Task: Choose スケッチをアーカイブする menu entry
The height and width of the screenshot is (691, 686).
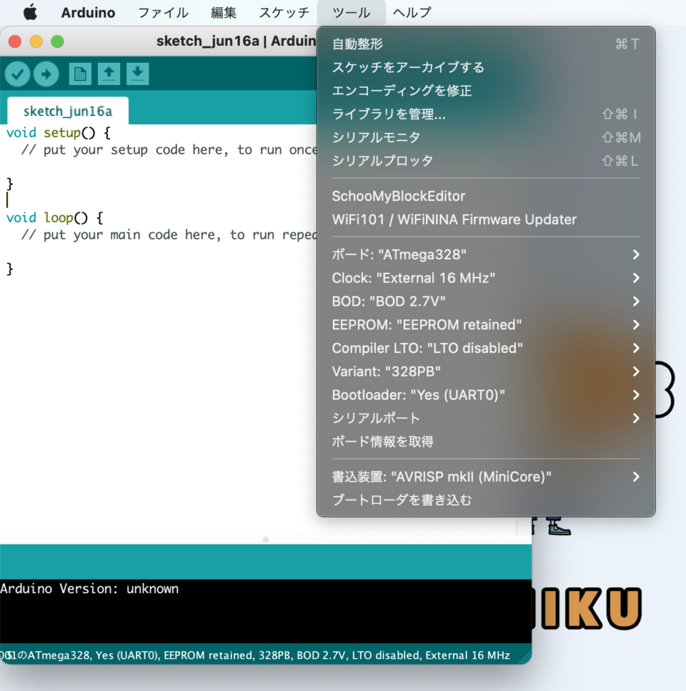Action: click(x=486, y=67)
